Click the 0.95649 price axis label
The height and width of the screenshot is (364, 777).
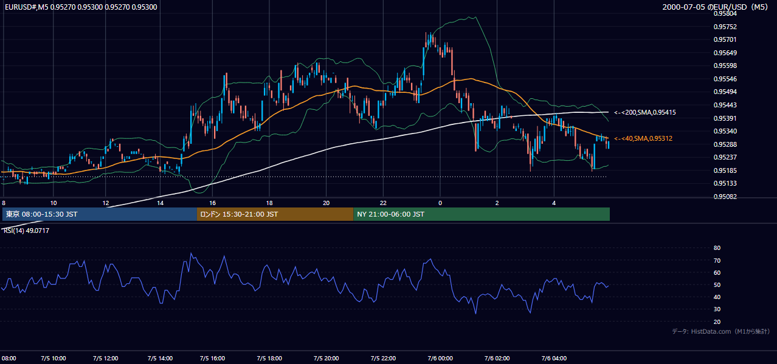point(725,53)
